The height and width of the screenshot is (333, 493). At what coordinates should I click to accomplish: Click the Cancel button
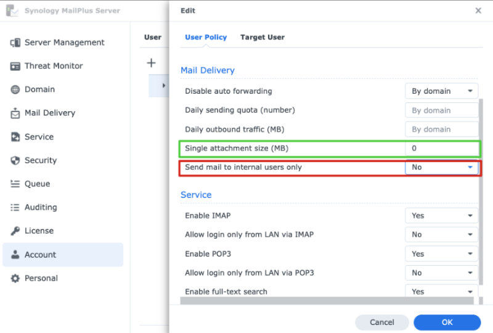[381, 323]
